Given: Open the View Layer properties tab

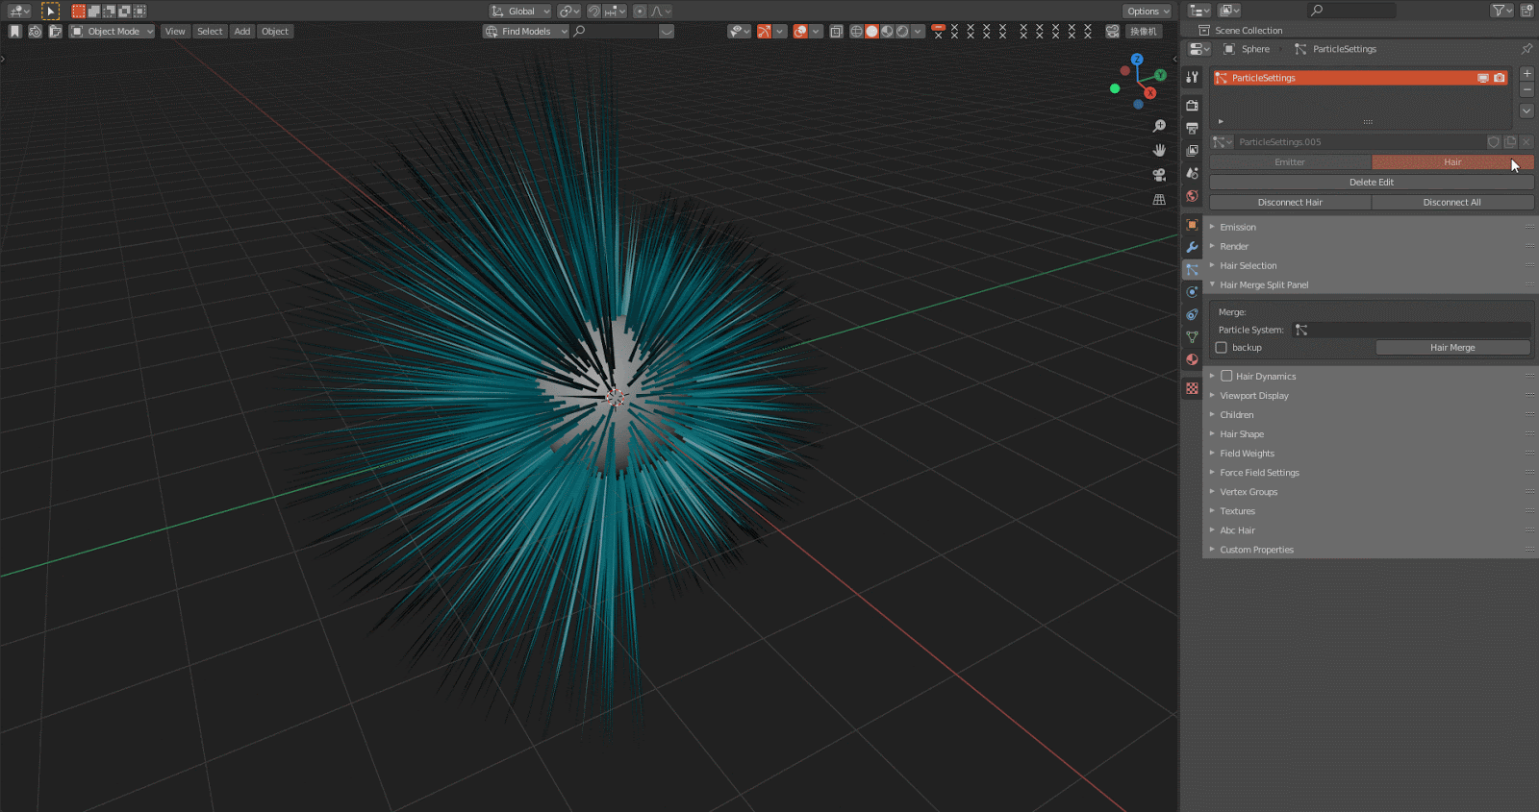Looking at the screenshot, I should point(1192,151).
